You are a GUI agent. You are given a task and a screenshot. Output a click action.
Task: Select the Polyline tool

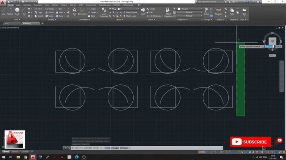click(x=10, y=11)
